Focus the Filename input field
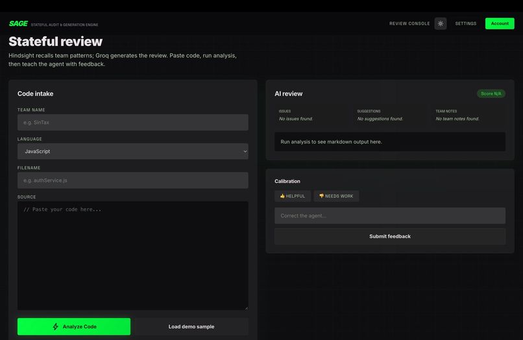523x340 pixels. pyautogui.click(x=133, y=180)
